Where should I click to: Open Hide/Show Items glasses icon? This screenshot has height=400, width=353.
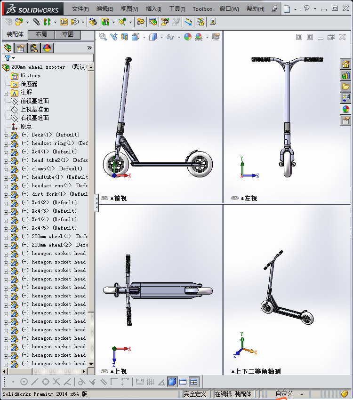point(170,37)
